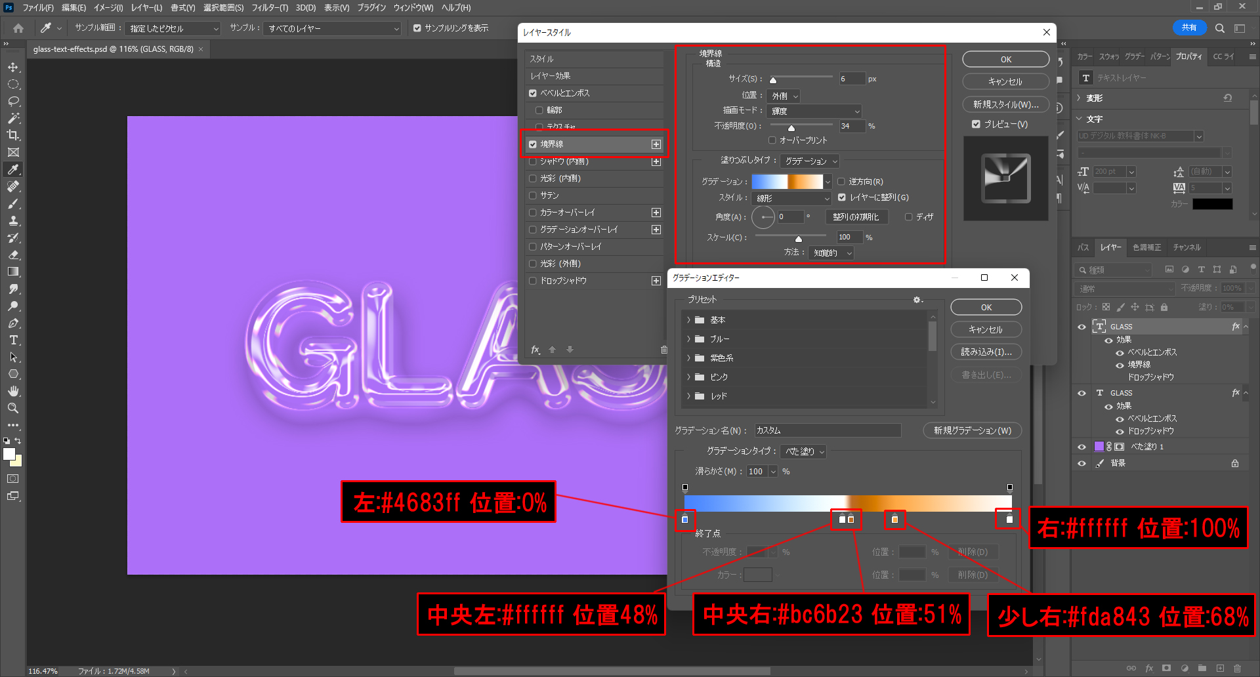The height and width of the screenshot is (677, 1260).
Task: Click the 整列の初期化 button
Action: (856, 217)
